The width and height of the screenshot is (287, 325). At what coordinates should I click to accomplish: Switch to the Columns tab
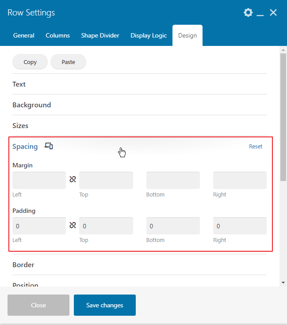[57, 35]
